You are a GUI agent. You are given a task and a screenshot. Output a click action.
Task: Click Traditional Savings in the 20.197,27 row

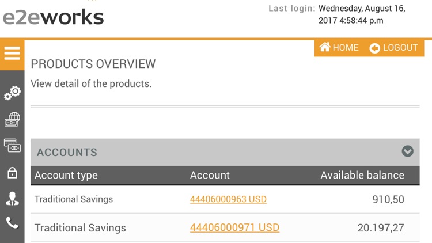80,228
